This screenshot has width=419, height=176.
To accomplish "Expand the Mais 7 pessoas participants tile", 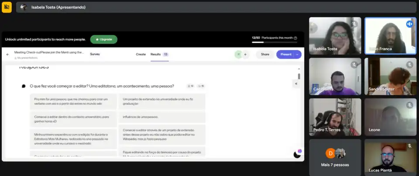I will tap(335, 156).
